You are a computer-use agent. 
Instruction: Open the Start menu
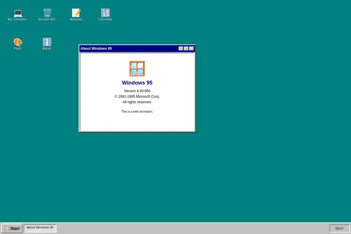point(12,229)
